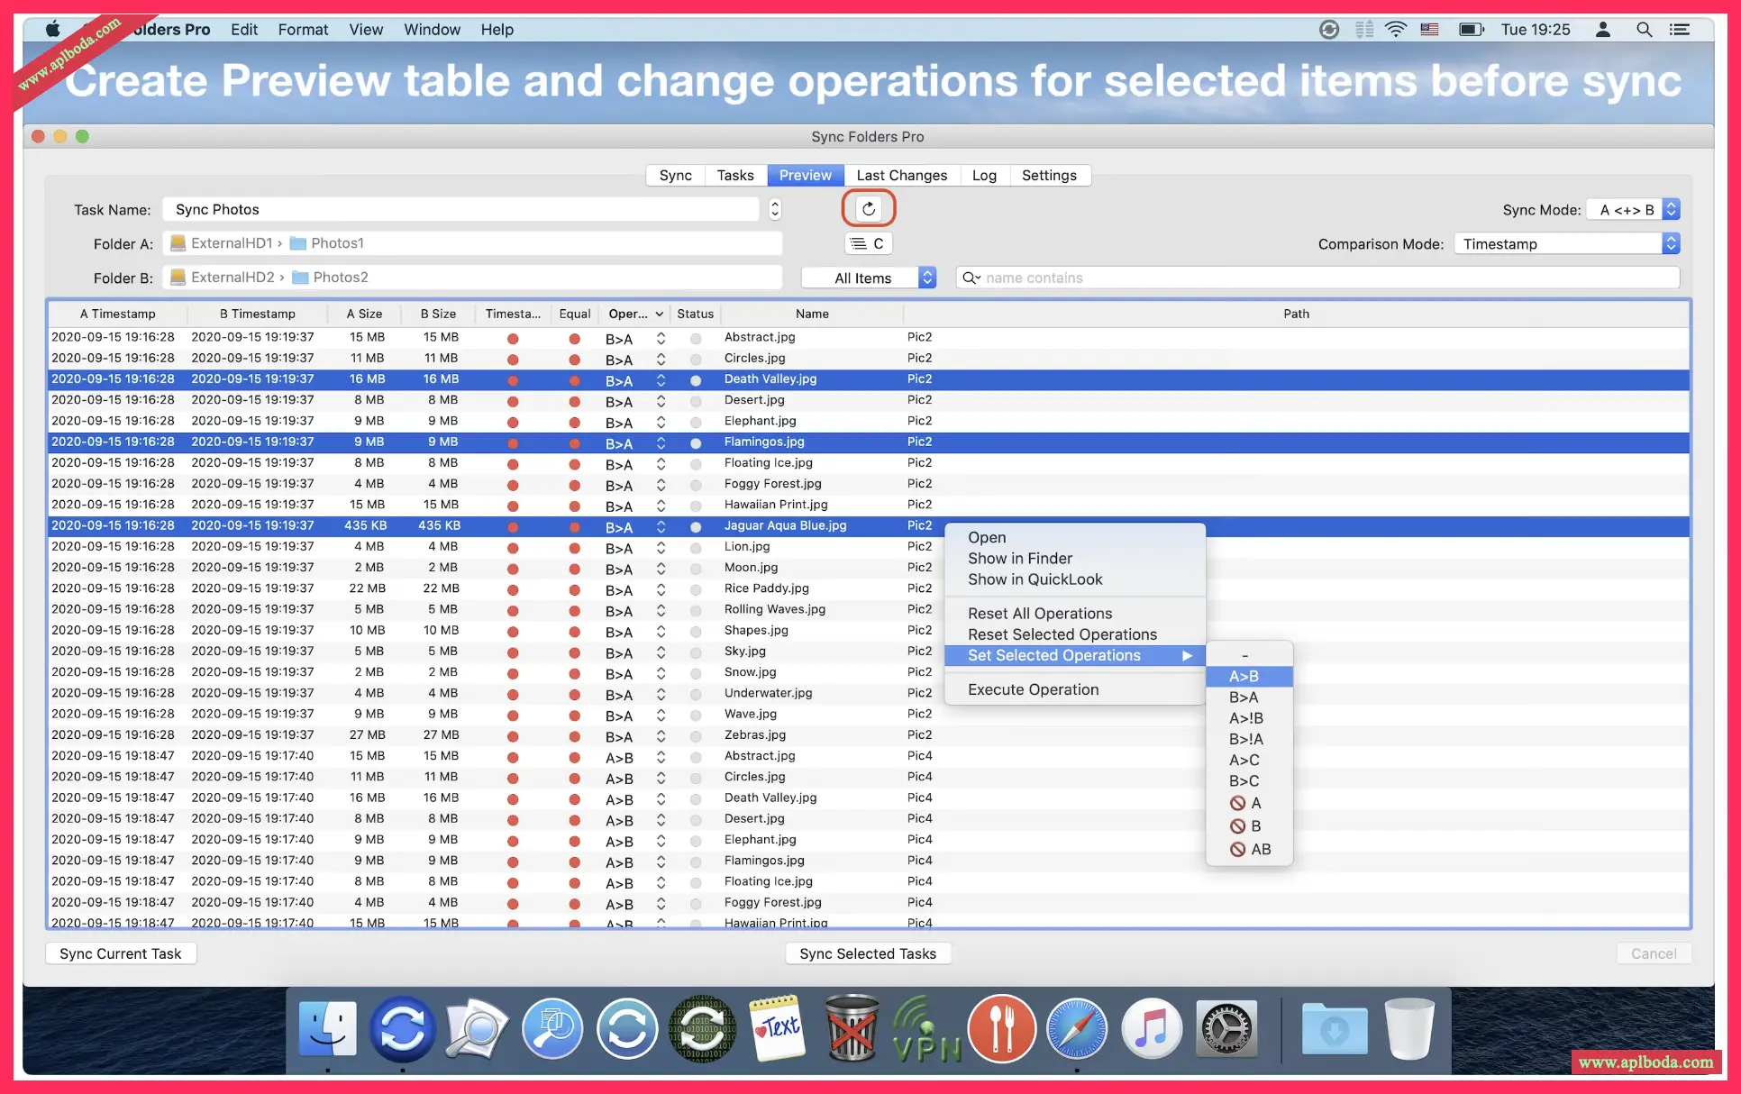Viewport: 1741px width, 1094px height.
Task: Toggle status circle for Abstract.jpg Pic2 row
Action: click(x=696, y=339)
